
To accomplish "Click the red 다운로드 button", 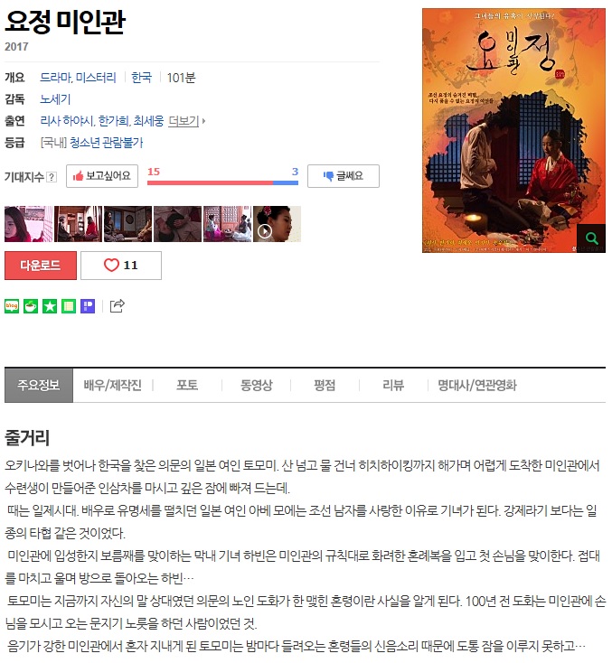I will [41, 266].
